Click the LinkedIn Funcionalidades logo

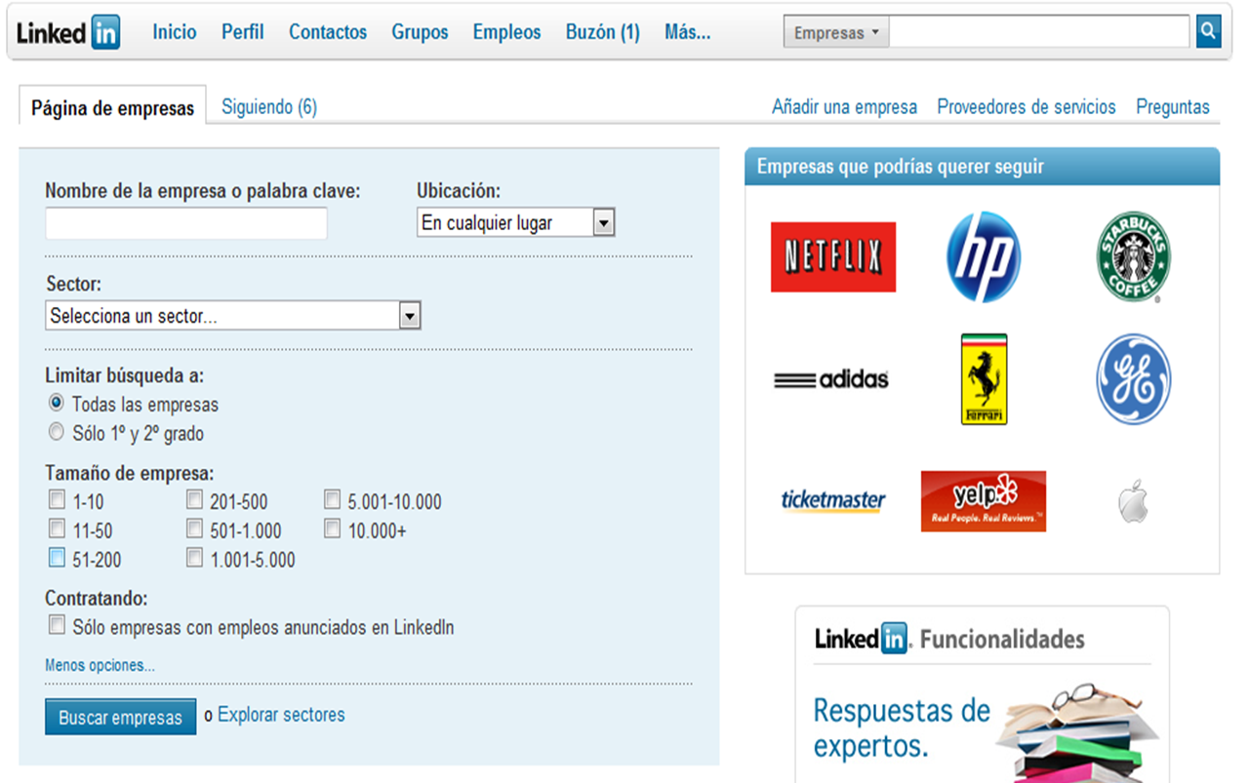949,640
